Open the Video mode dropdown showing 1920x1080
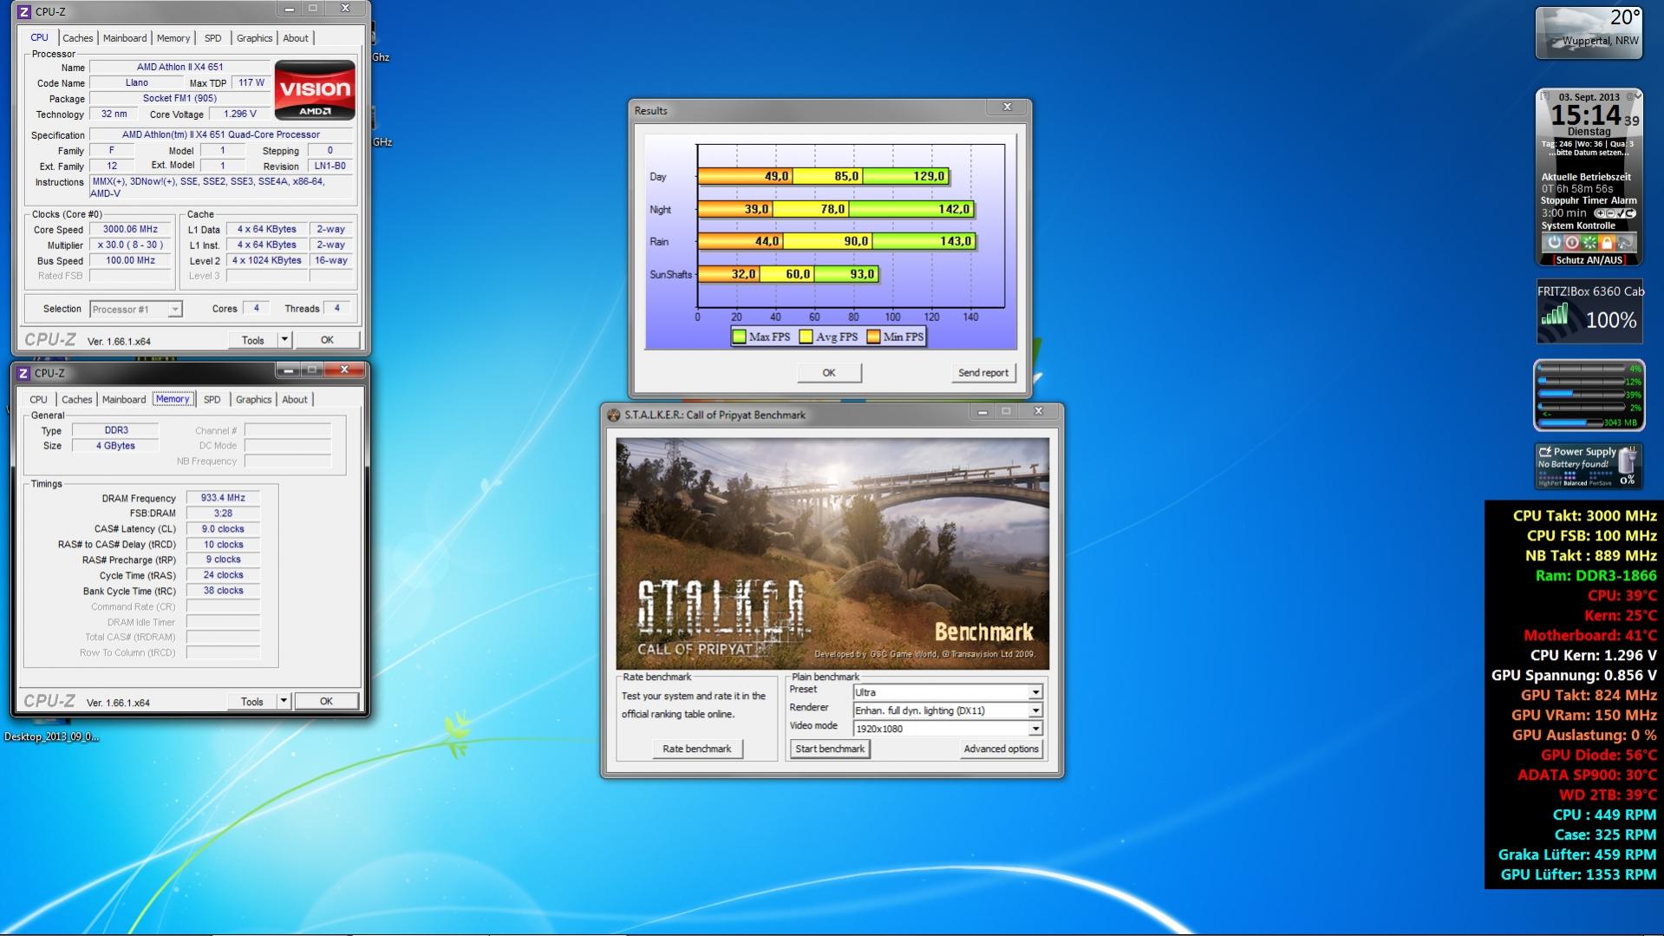The image size is (1664, 936). 948,729
